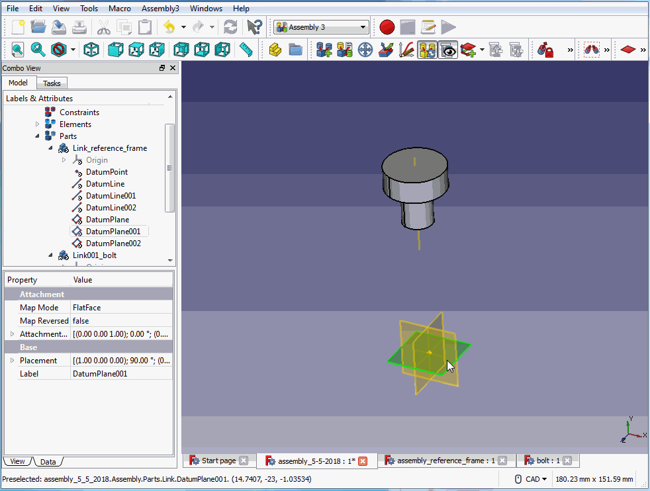The image size is (650, 491).
Task: Collapse the Link001_bolt node
Action: [50, 255]
